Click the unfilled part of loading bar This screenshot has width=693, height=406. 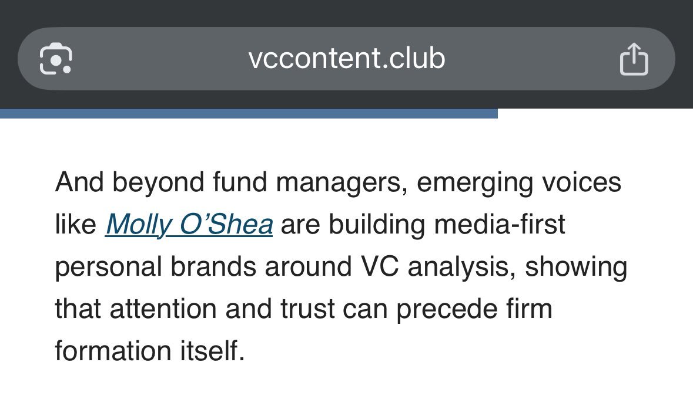[595, 113]
